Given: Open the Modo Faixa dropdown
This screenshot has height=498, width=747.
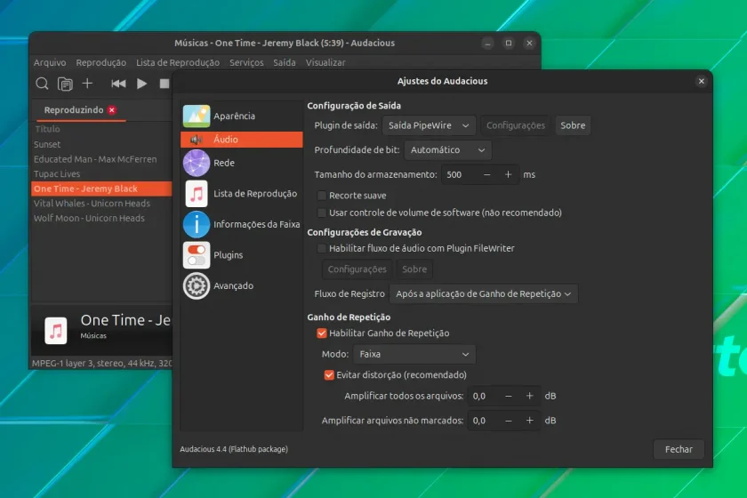Looking at the screenshot, I should coord(414,354).
